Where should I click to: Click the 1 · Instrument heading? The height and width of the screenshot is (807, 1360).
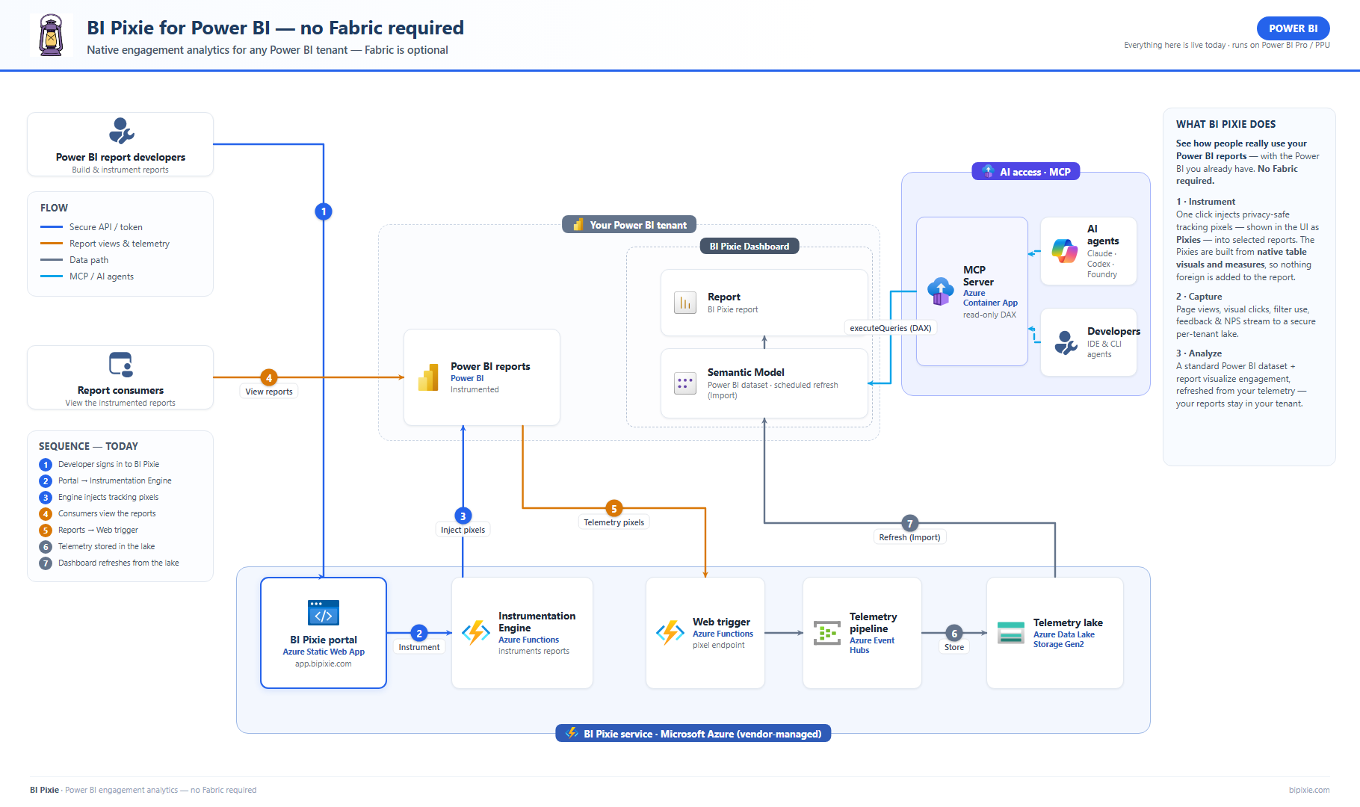pyautogui.click(x=1205, y=202)
